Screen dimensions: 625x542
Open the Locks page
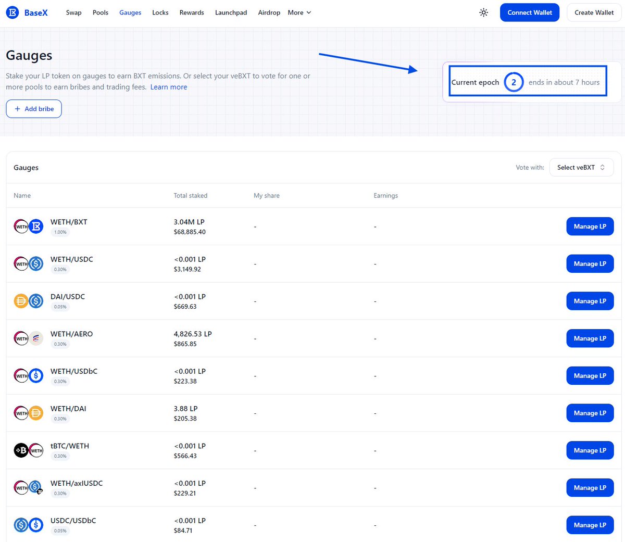tap(160, 12)
